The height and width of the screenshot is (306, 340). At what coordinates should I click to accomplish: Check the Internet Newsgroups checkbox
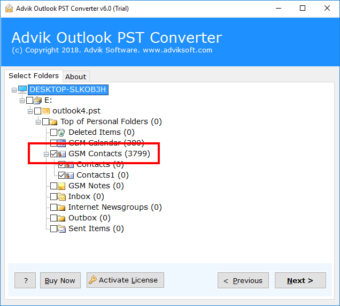click(x=54, y=207)
